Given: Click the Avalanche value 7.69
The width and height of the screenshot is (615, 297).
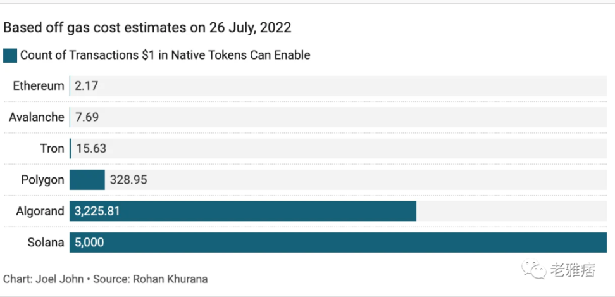Looking at the screenshot, I should coord(87,117).
